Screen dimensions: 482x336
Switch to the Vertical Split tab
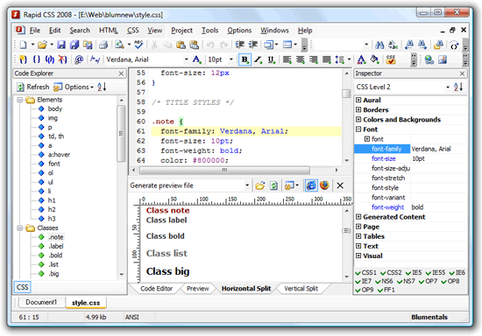[x=301, y=289]
